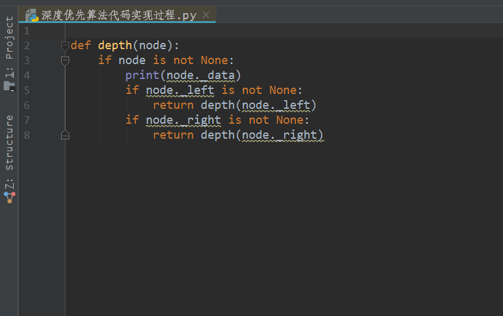Collapse the 'if node is not None' fold marker
Viewport: 503px width, 316px height.
pos(65,60)
